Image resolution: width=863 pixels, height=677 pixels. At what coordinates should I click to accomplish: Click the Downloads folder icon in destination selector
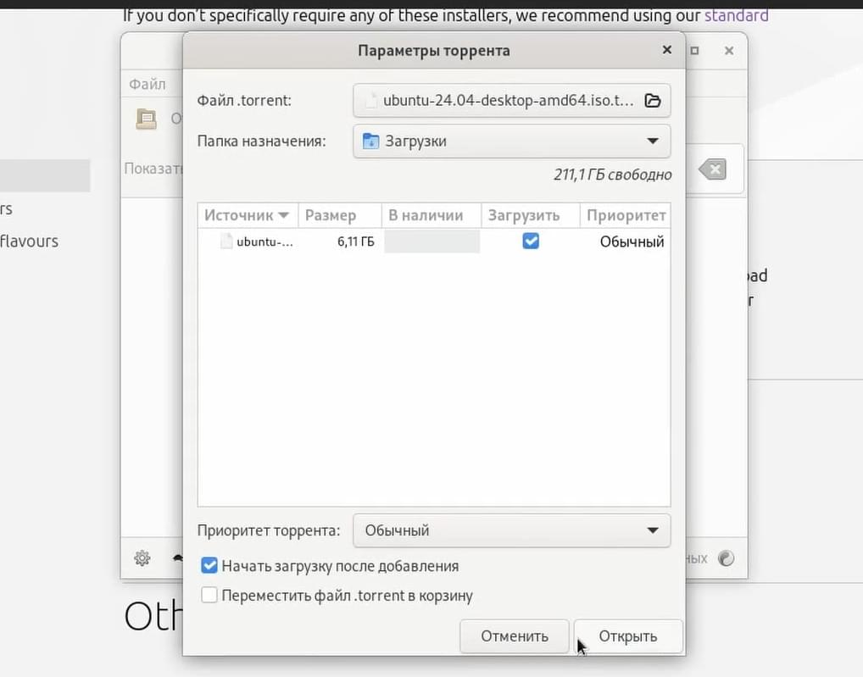point(371,142)
